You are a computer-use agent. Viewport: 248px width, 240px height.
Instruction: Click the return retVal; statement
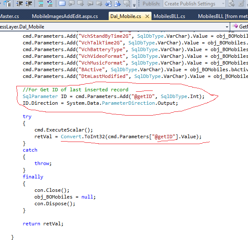tap(43, 224)
